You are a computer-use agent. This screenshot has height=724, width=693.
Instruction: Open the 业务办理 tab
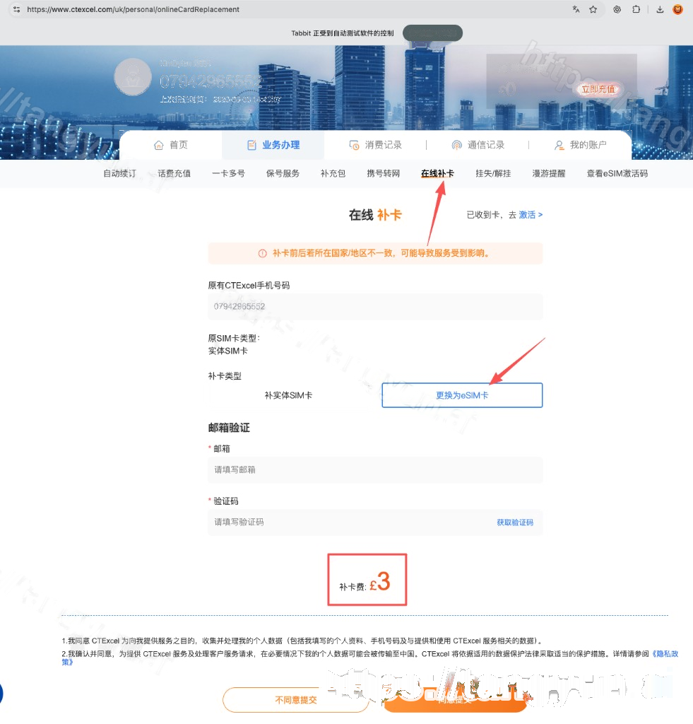[273, 145]
